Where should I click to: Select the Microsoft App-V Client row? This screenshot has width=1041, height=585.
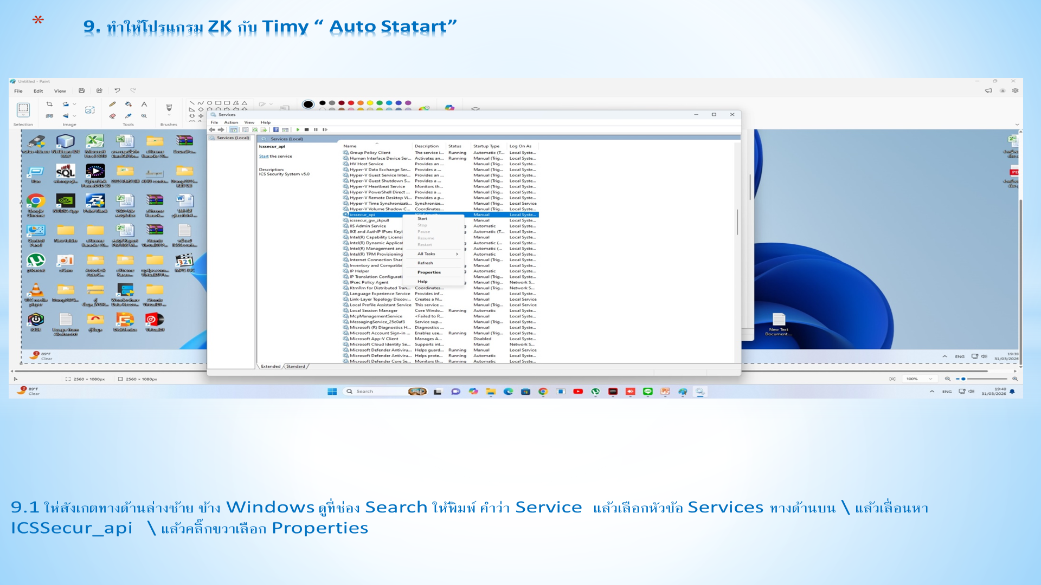point(440,339)
